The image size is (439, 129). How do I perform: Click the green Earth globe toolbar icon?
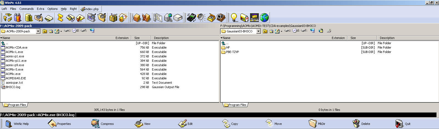(x=264, y=18)
